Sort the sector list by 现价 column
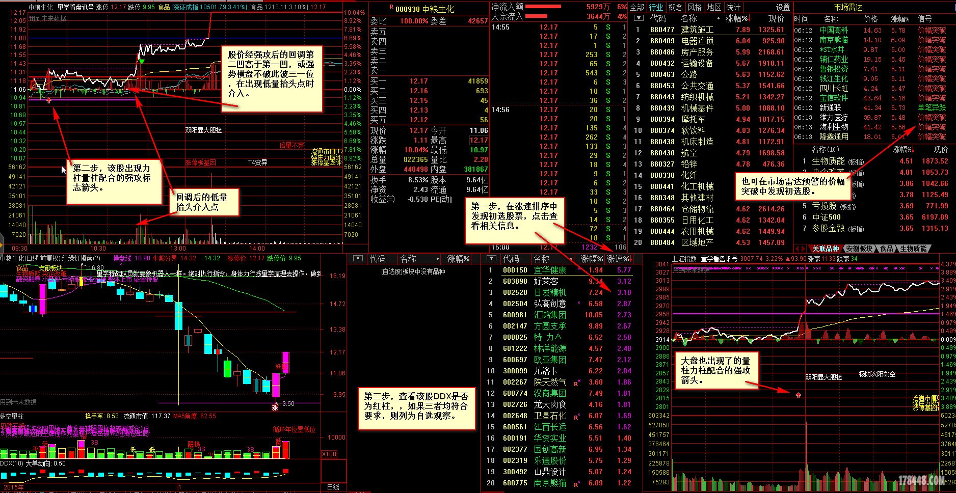This screenshot has height=493, width=956. (x=776, y=18)
